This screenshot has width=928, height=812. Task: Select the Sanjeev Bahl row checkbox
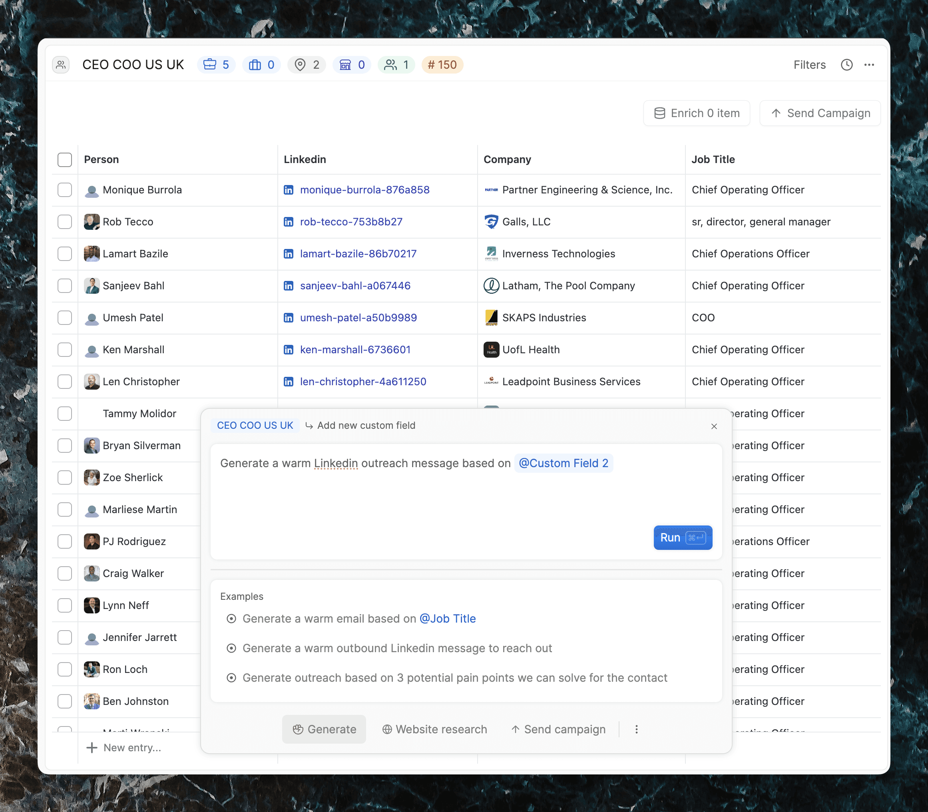pyautogui.click(x=65, y=286)
